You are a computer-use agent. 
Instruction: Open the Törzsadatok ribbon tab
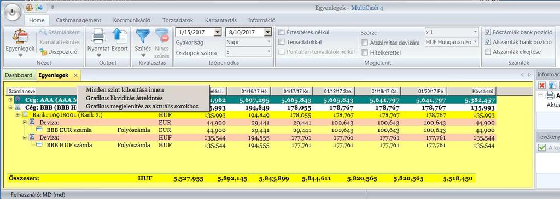tap(178, 20)
